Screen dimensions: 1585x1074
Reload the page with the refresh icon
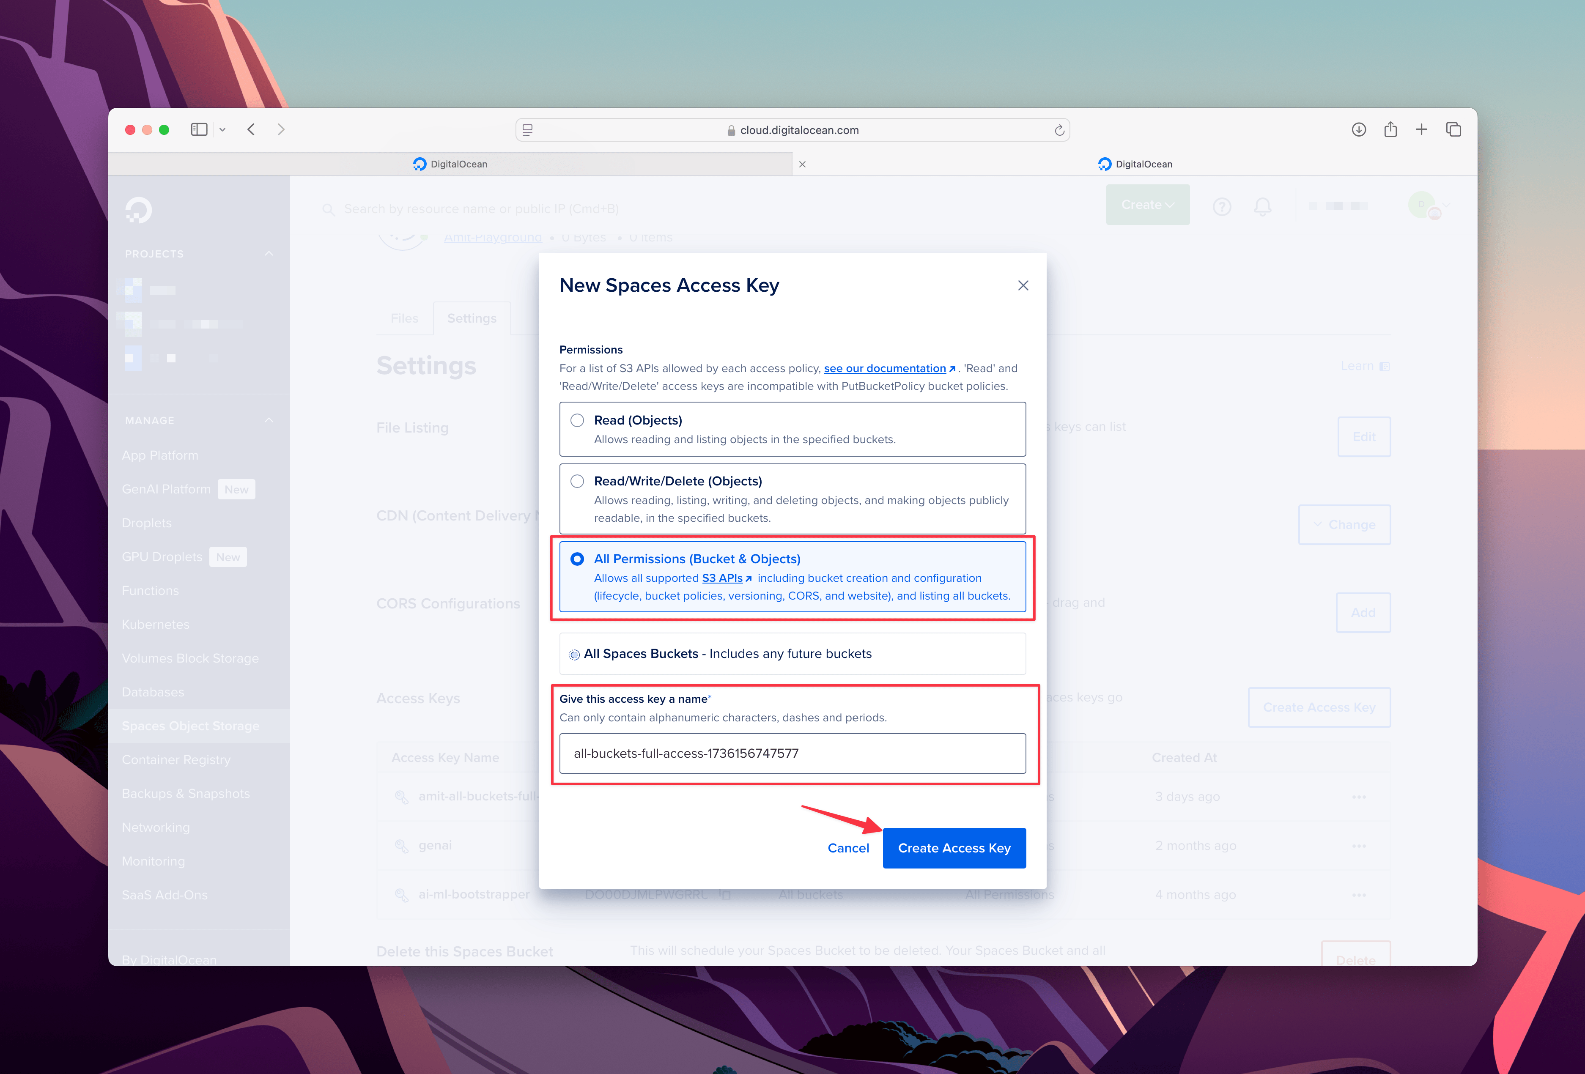1058,129
